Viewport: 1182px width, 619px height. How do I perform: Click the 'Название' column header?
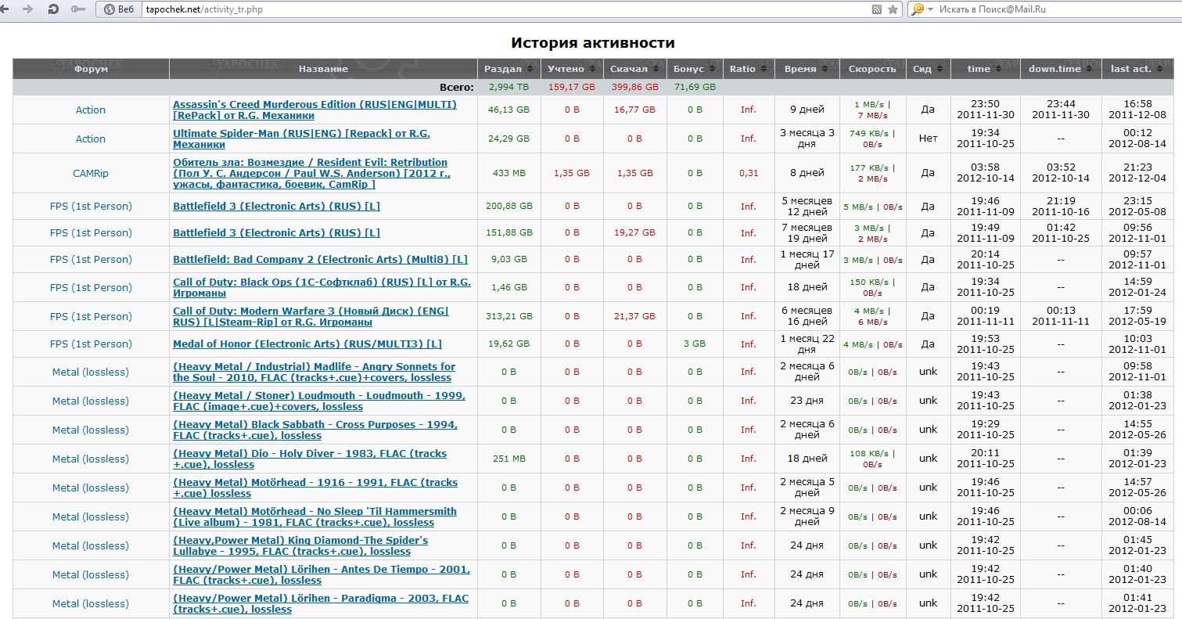pos(323,69)
